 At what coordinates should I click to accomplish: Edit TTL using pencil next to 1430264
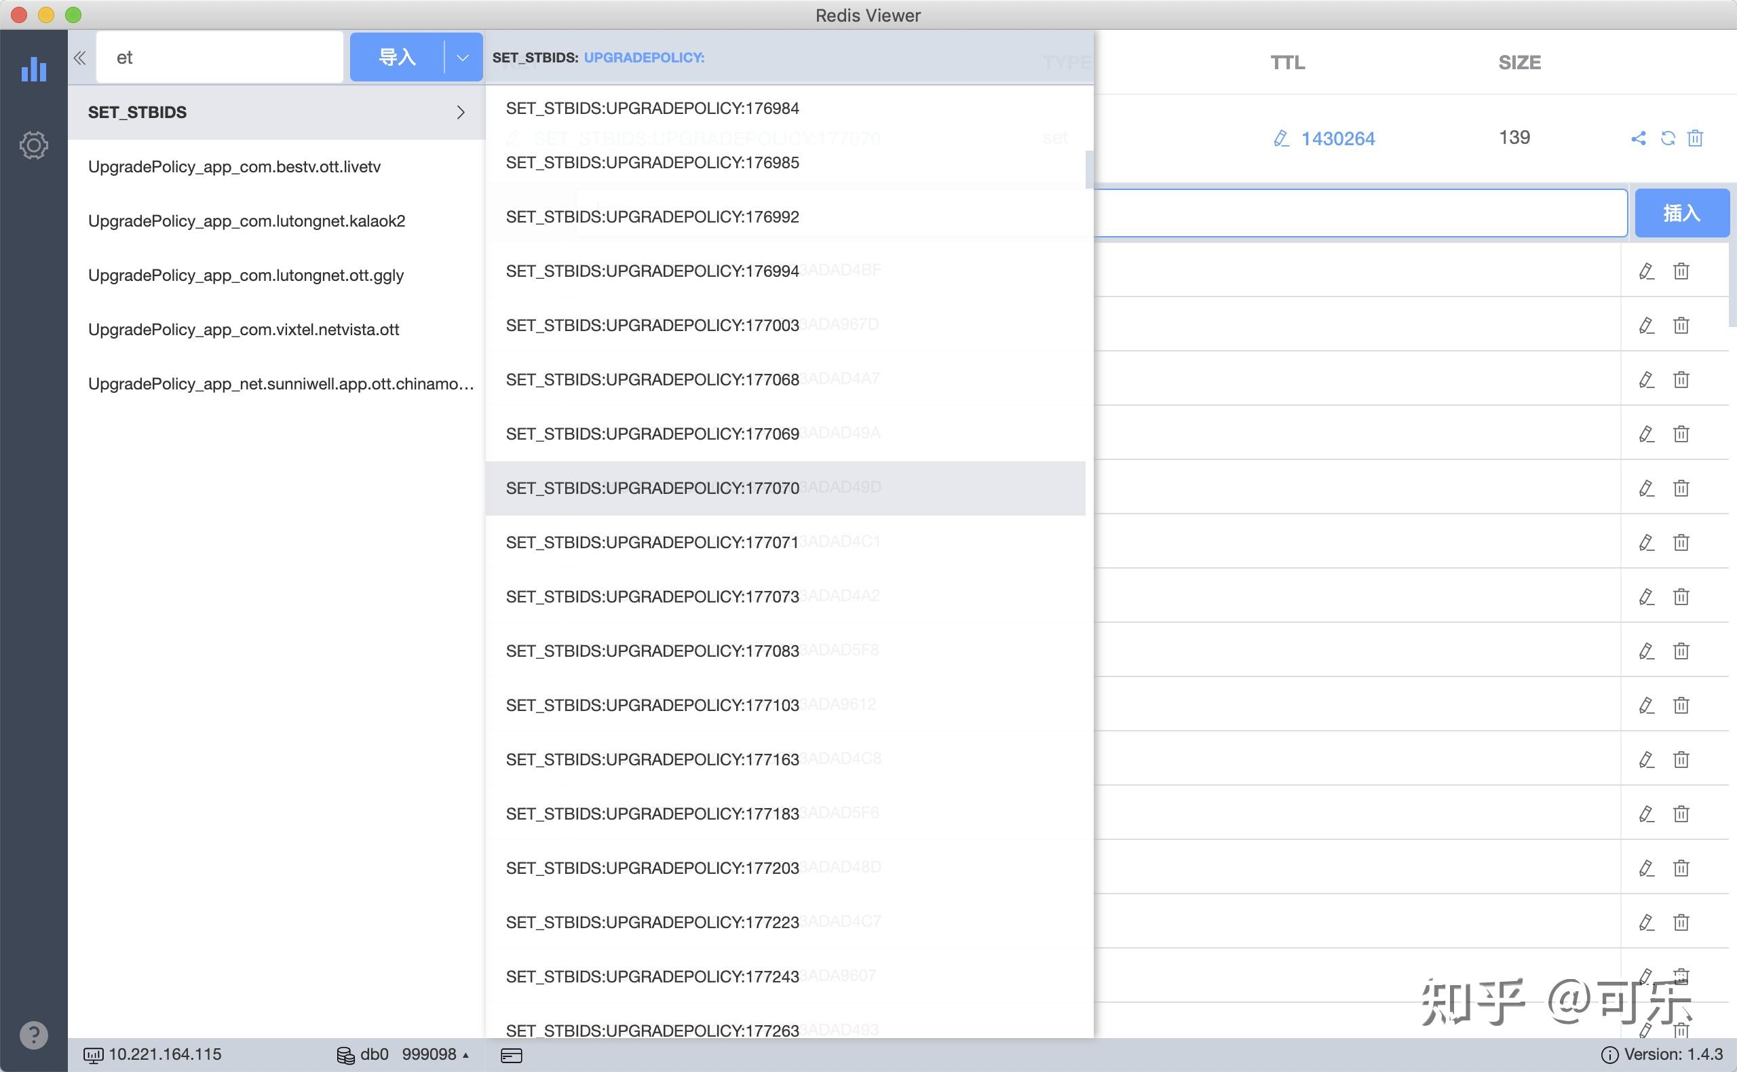click(x=1280, y=138)
